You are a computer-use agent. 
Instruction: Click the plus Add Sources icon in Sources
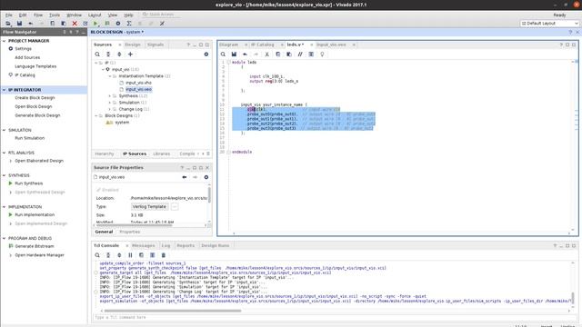pyautogui.click(x=130, y=54)
